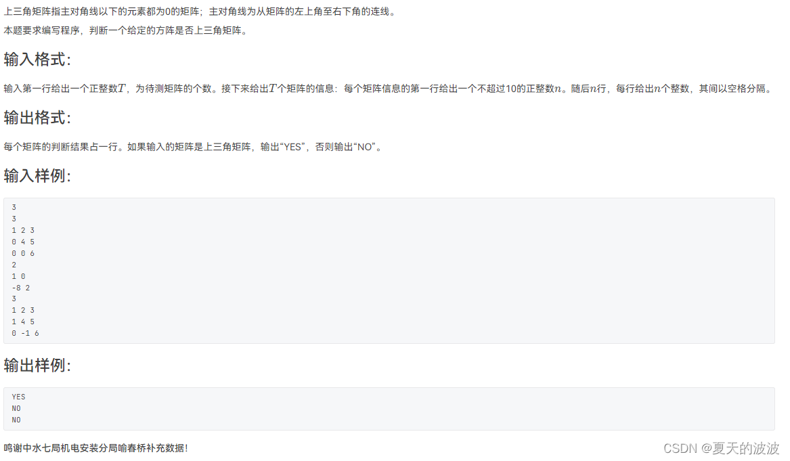Click the acknowledgement line at the bottom
This screenshot has height=461, width=790.
95,448
